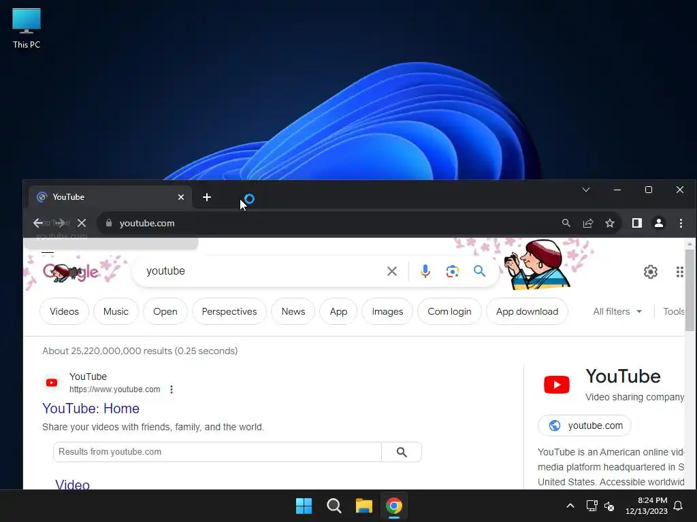Open the tab search chevron in Chrome
The image size is (697, 522).
point(586,190)
